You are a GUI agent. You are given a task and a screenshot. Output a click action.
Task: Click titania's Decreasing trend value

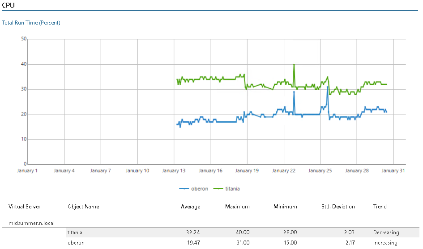point(386,232)
